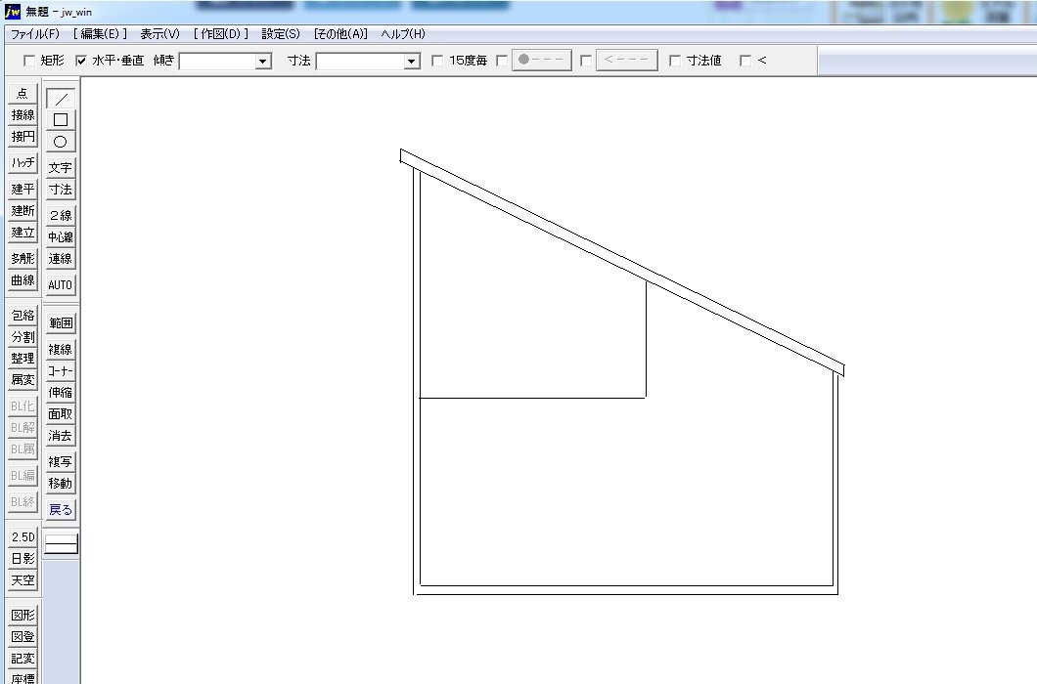This screenshot has width=1037, height=684.
Task: Select the 曲線 curve tool
Action: click(23, 280)
